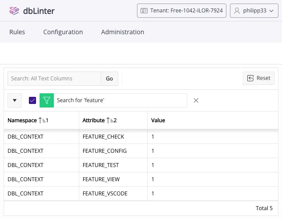
Task: Remove the 'feature' search filter
Action: coord(196,100)
